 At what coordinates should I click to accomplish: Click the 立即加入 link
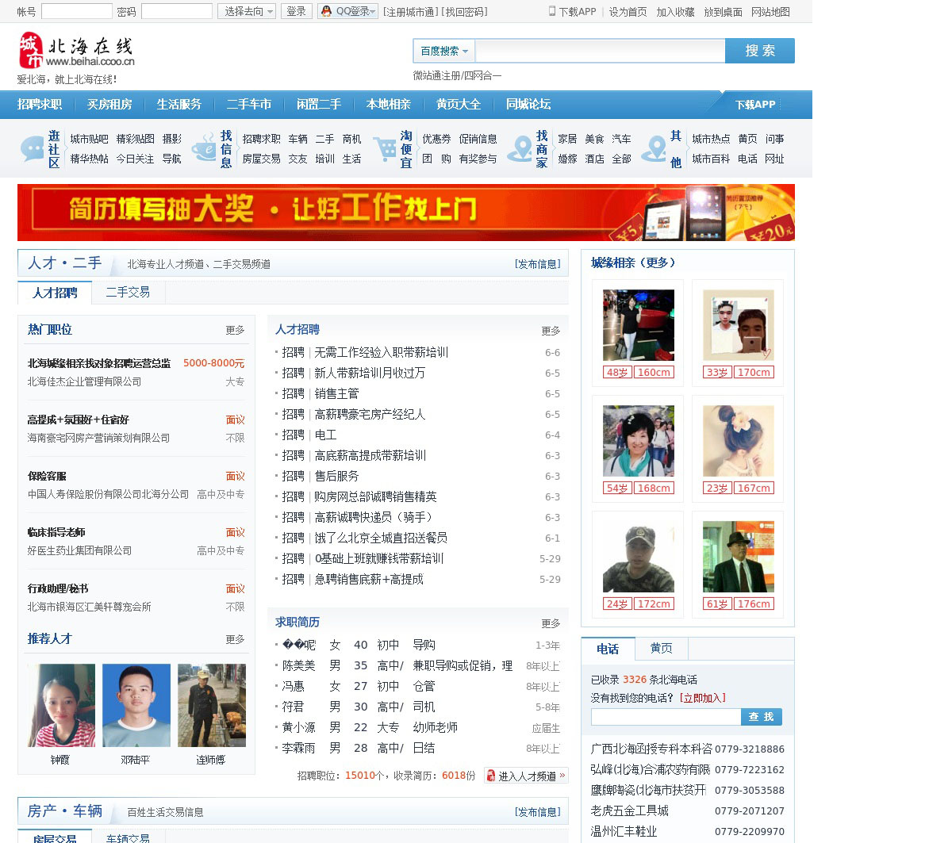tap(702, 698)
